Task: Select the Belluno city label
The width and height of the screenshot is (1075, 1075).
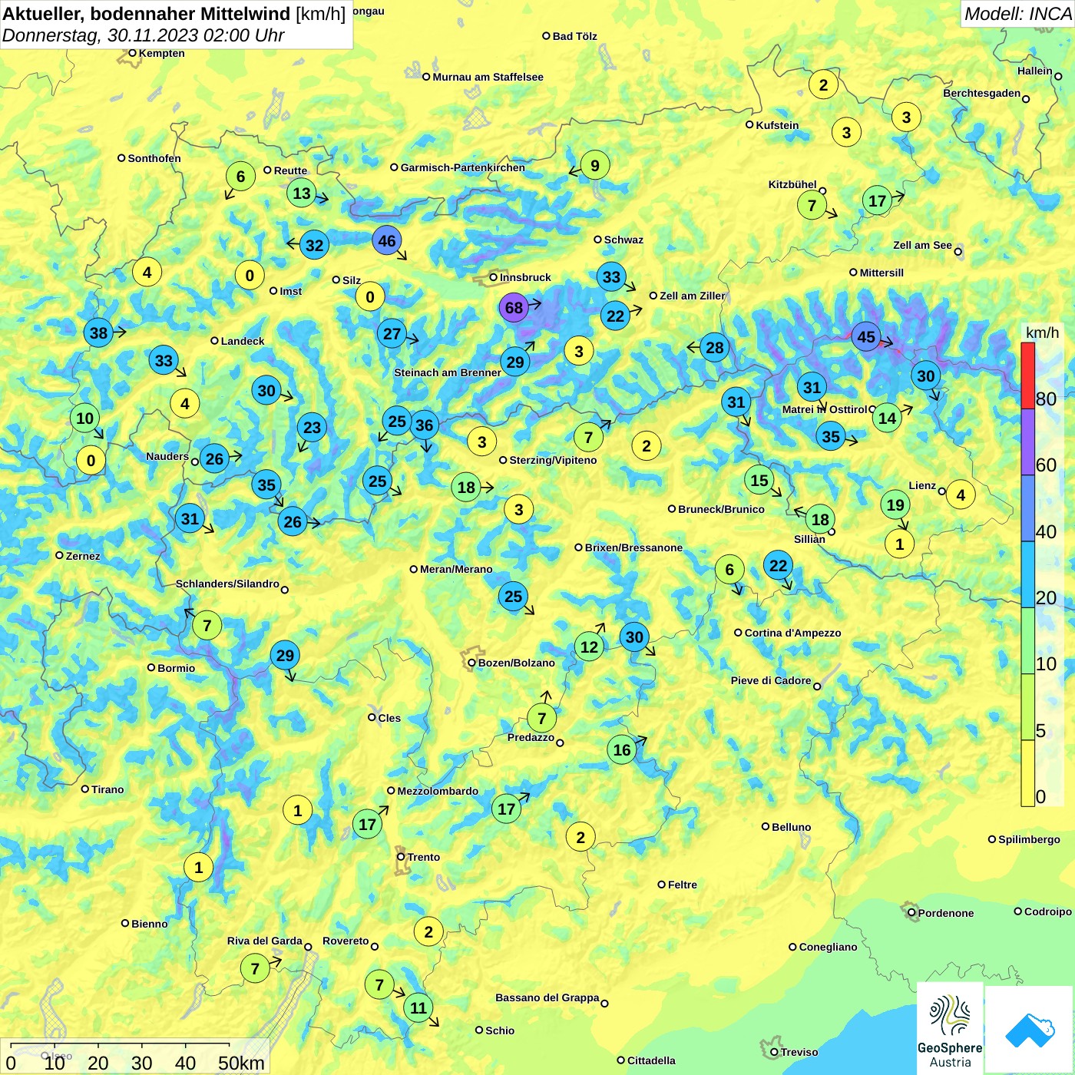Action: (791, 827)
